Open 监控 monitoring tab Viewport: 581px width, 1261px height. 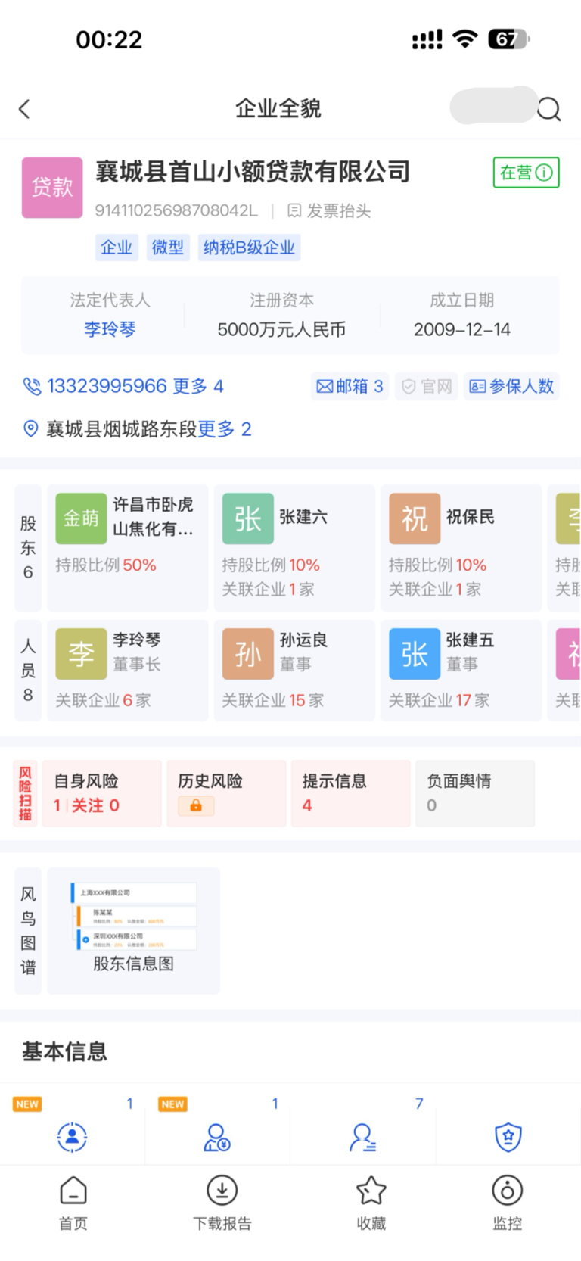[507, 1203]
